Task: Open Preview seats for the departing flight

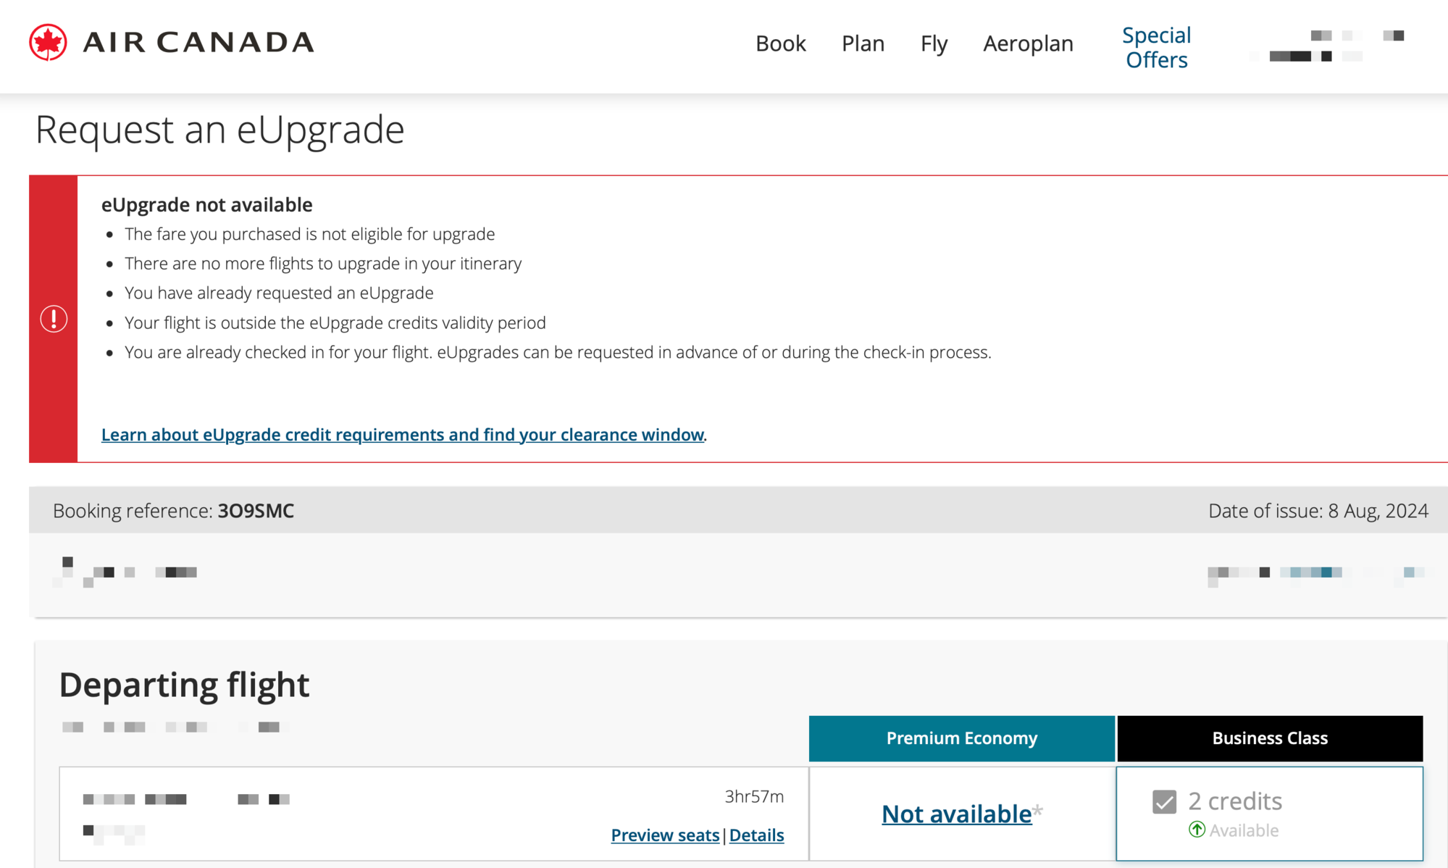Action: [x=664, y=835]
